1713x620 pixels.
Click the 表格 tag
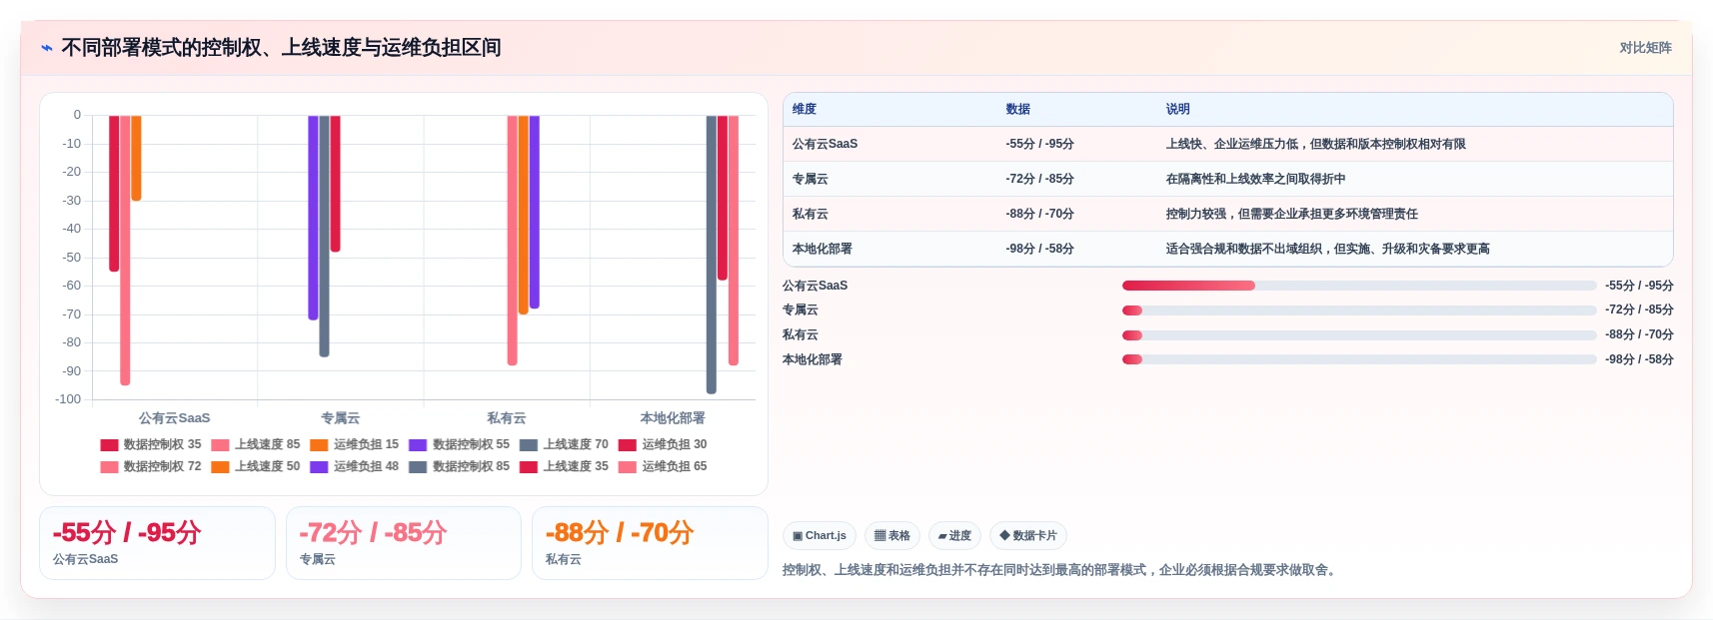tap(892, 536)
